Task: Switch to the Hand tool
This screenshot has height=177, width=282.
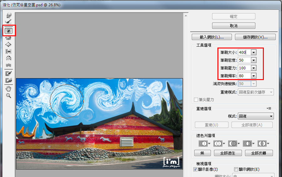Action: click(8, 88)
